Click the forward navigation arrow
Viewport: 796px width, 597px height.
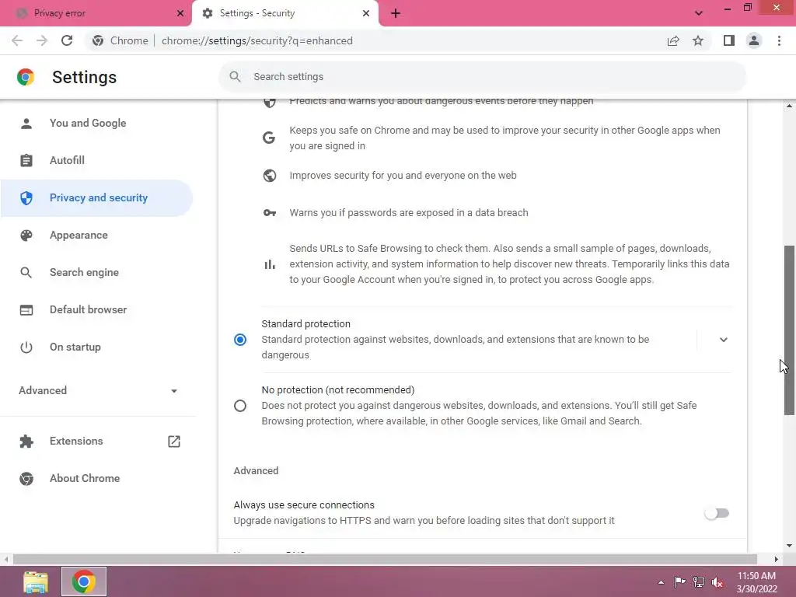click(42, 40)
